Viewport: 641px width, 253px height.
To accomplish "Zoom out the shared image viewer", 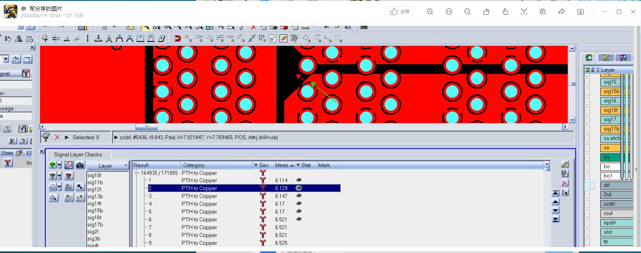I will (468, 12).
